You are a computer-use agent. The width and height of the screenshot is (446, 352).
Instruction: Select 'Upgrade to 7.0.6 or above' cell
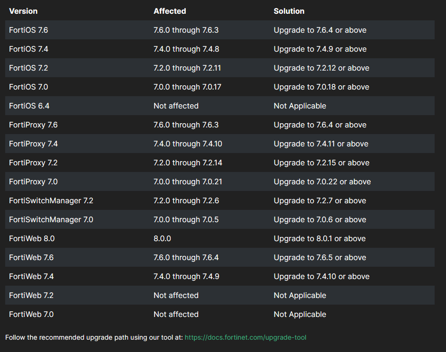click(320, 219)
